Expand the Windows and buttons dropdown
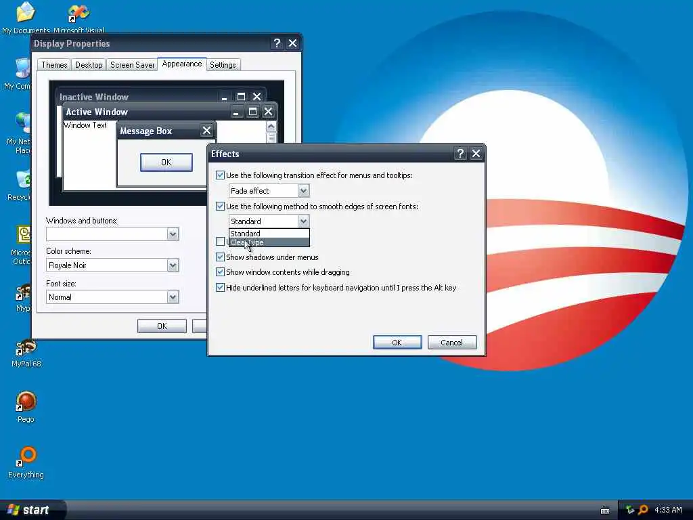 click(173, 234)
